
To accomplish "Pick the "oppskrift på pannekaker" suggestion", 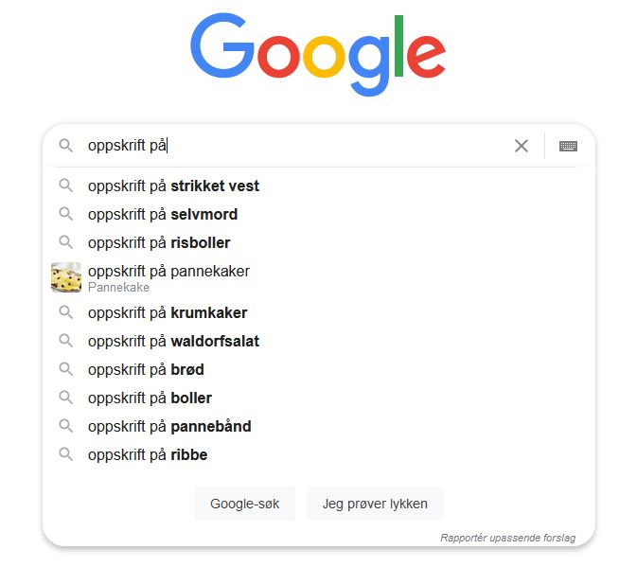I will [168, 272].
